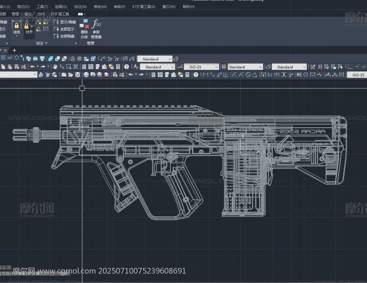
Task: Click the paste clipboard icon
Action: [x=10, y=67]
